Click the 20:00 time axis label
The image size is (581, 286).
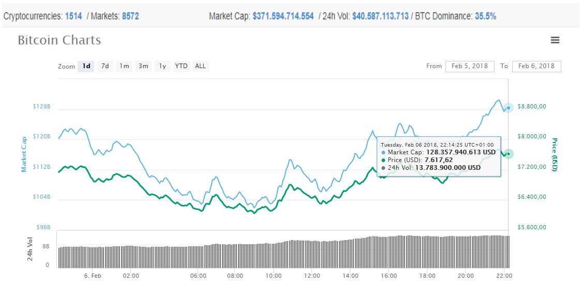coord(466,276)
